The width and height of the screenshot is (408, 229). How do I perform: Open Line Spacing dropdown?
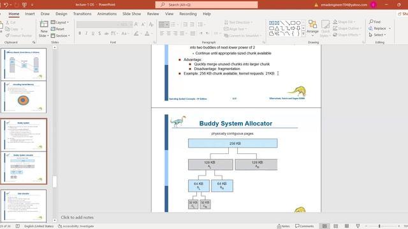point(201,24)
